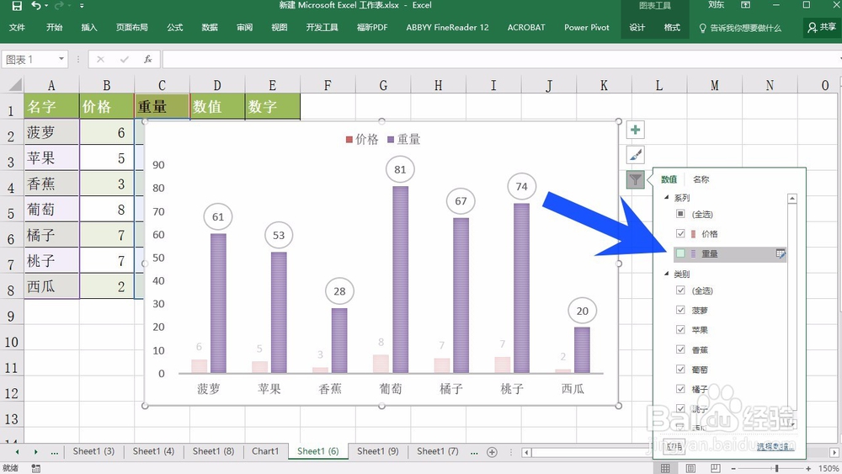The width and height of the screenshot is (842, 474).
Task: Click the 选择数据 Select Data link
Action: tap(775, 446)
